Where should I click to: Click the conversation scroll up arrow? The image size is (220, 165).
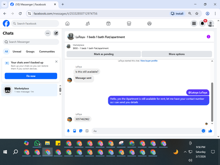pos(212,61)
